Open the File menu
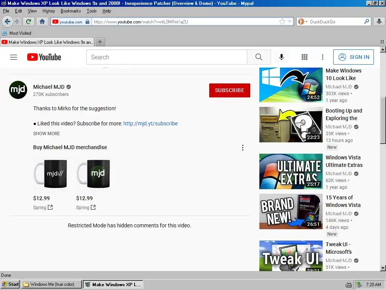This screenshot has width=386, height=290. tap(6, 11)
